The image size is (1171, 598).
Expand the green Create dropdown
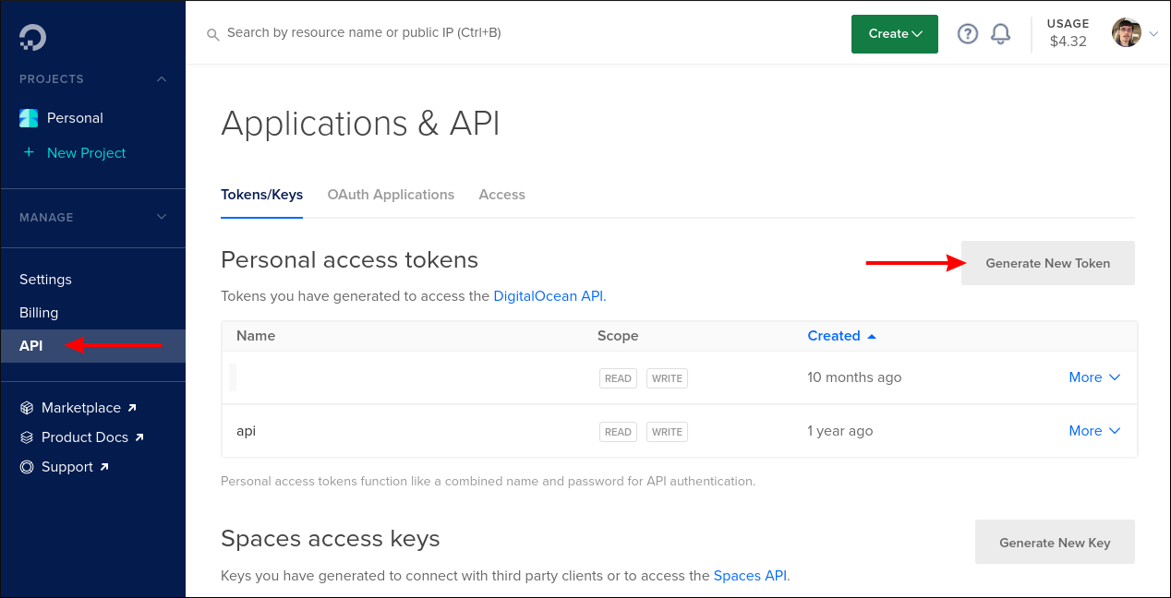[x=893, y=33]
